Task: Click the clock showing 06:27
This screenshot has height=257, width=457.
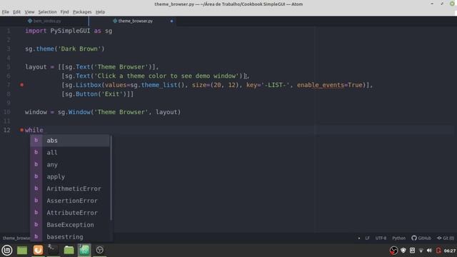Action: coord(450,251)
